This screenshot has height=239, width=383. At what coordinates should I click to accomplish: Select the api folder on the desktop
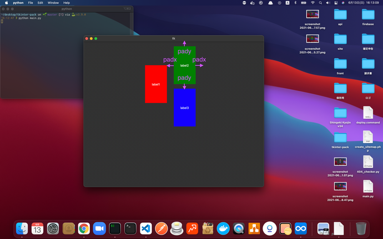(x=340, y=16)
